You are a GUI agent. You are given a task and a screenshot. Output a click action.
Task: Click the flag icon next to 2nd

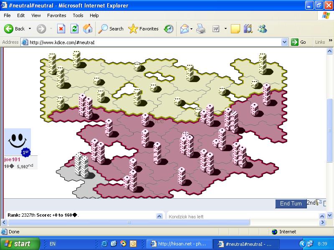319,202
